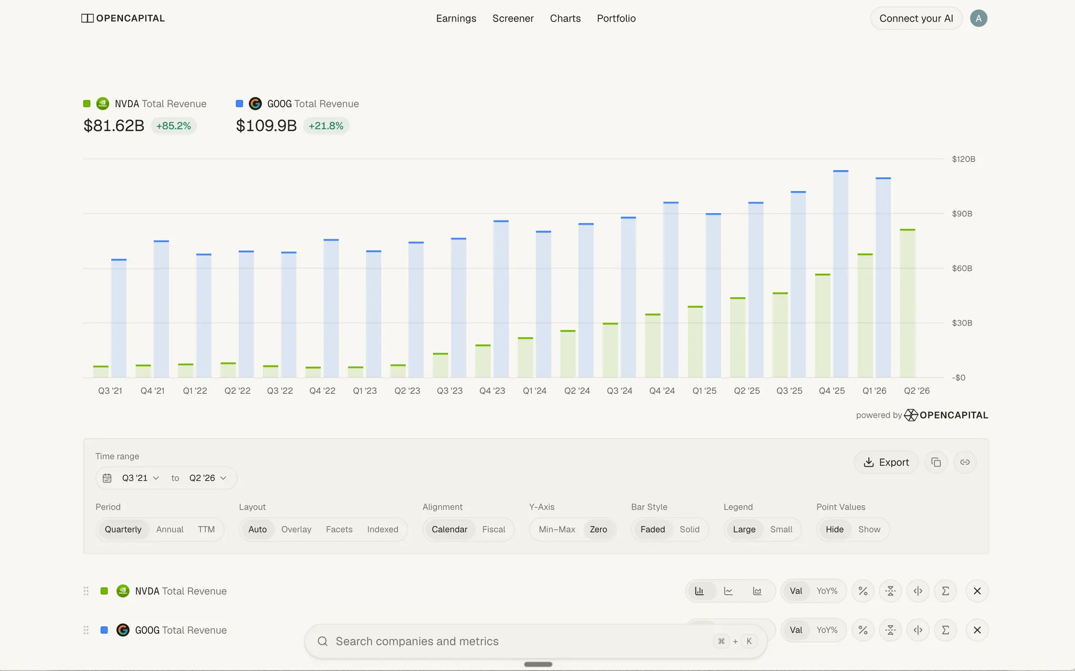
Task: Click the blue swatch in GOOG series row
Action: 104,630
